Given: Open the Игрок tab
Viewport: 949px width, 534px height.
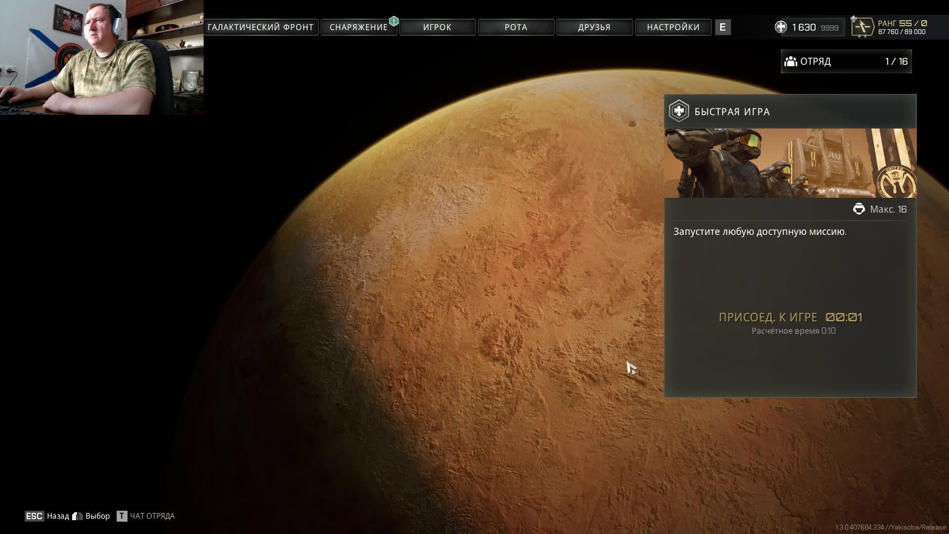Looking at the screenshot, I should point(437,27).
